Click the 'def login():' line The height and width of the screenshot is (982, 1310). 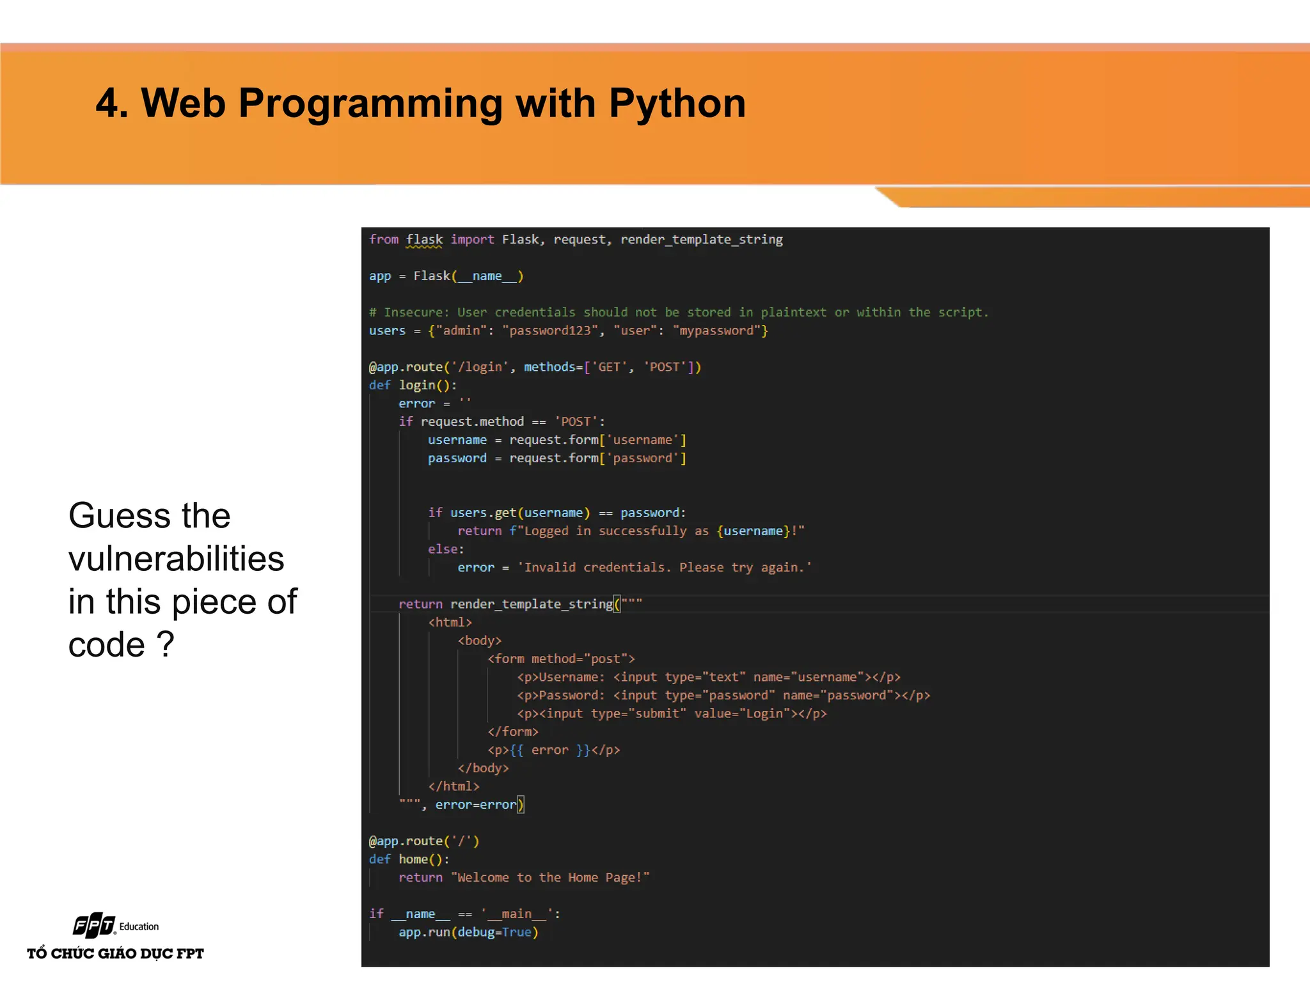(413, 386)
